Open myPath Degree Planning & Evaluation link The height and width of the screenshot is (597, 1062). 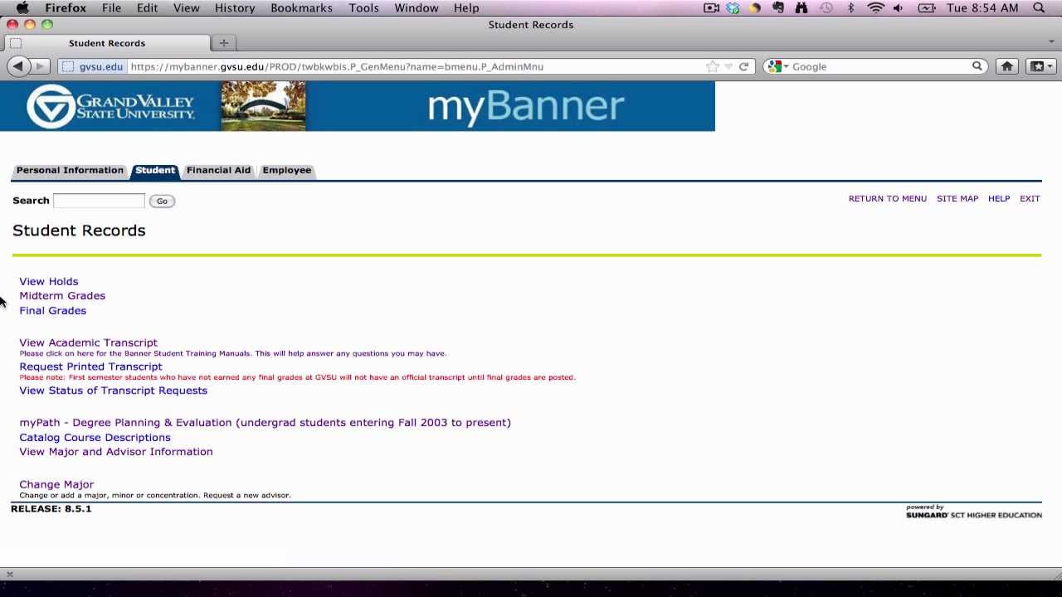pyautogui.click(x=265, y=423)
